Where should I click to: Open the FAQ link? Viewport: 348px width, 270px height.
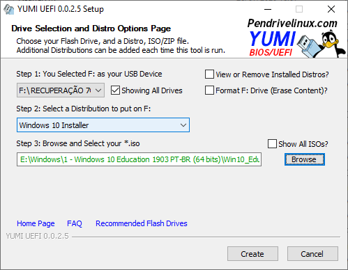point(75,223)
